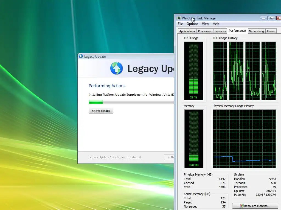Close the Task Manager window
This screenshot has width=281, height=210.
pyautogui.click(x=279, y=18)
